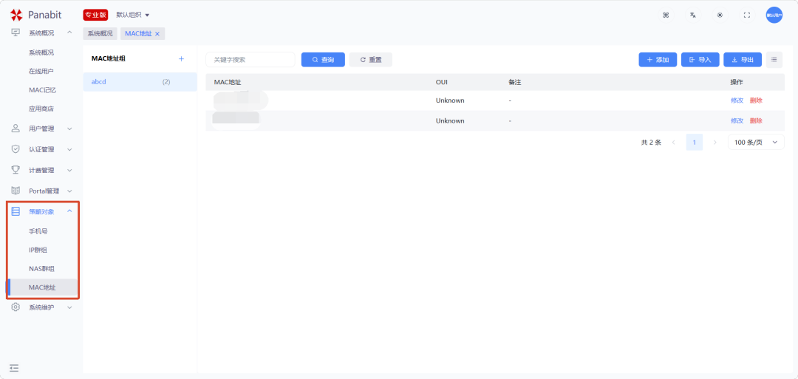798x379 pixels.
Task: Collapse the sidebar with bottom-left icon
Action: (x=14, y=367)
